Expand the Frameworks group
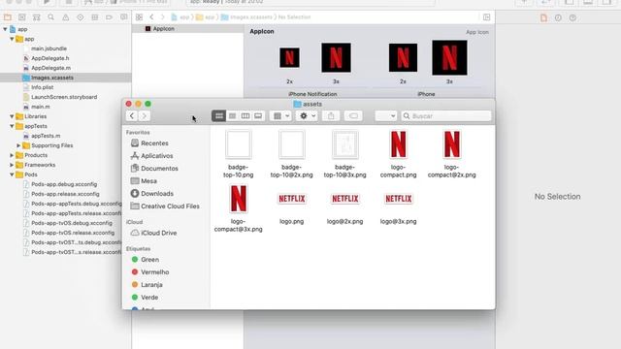The width and height of the screenshot is (621, 349). [12, 165]
